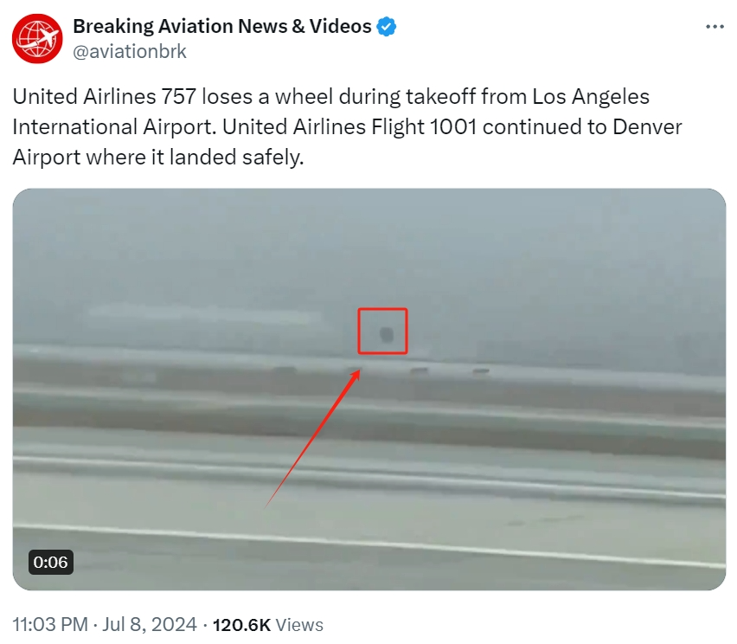
Task: Click the red highlighted box around the wheel
Action: [382, 331]
